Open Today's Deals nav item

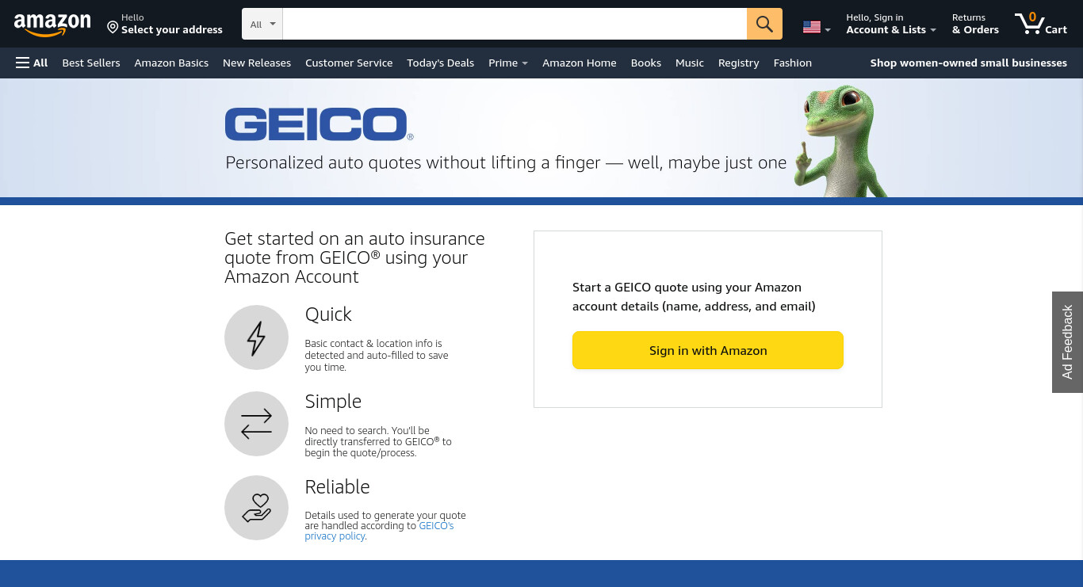[440, 63]
